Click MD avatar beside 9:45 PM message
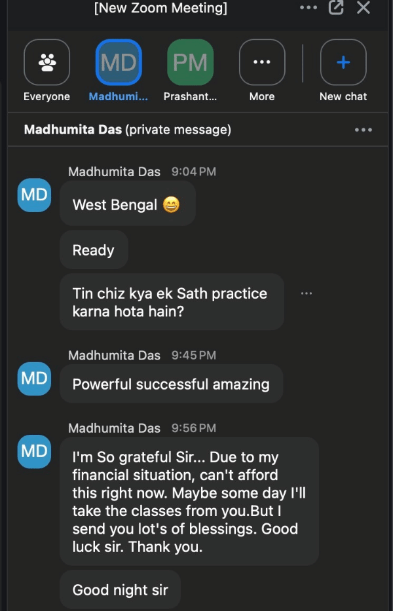 [34, 379]
